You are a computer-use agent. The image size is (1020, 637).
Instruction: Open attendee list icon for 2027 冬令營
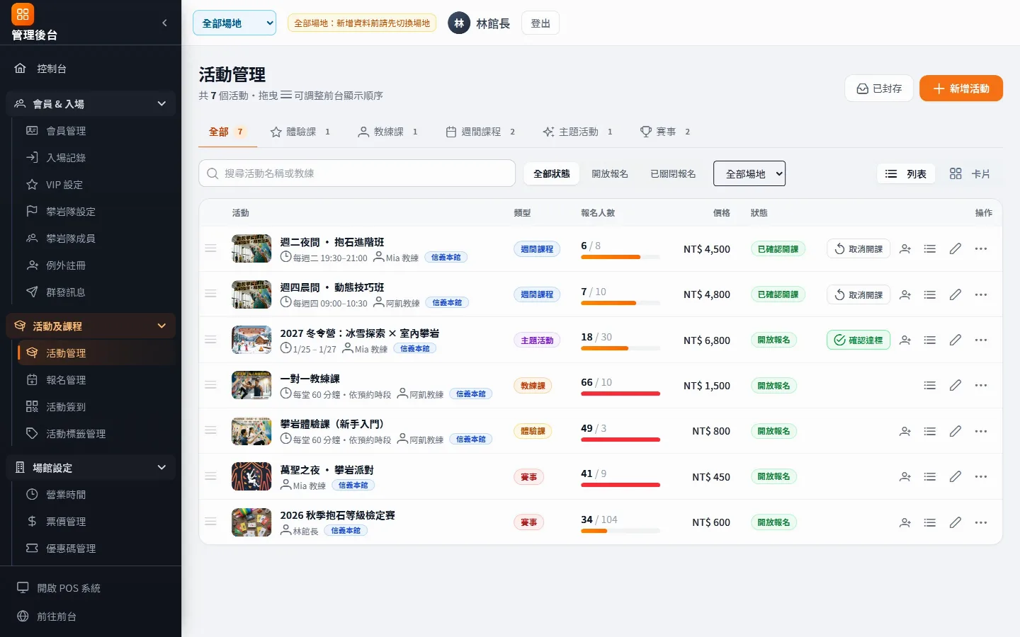pos(930,340)
